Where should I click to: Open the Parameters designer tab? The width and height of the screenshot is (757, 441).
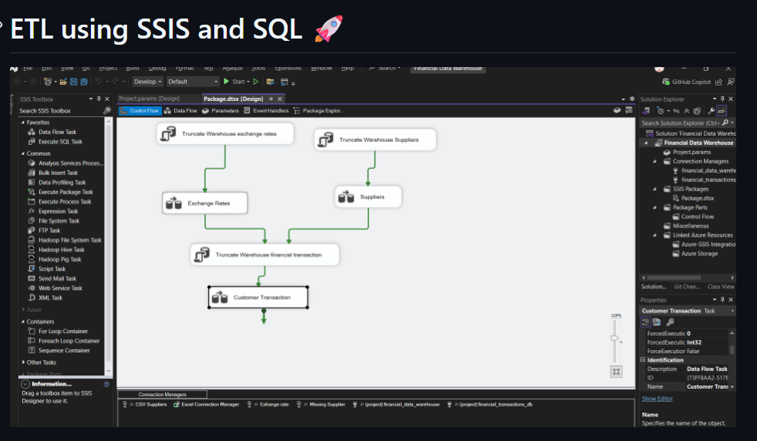point(220,110)
